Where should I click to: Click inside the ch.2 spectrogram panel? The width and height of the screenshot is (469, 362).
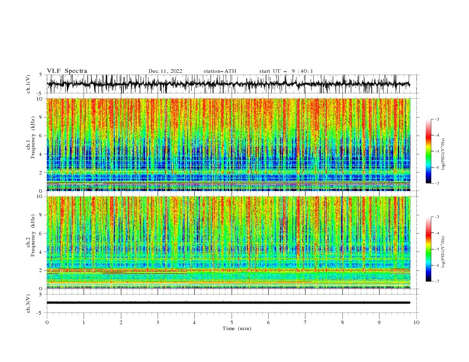point(228,243)
